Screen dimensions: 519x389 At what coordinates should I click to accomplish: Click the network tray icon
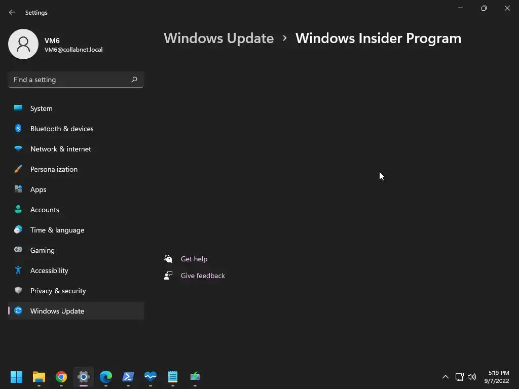459,377
